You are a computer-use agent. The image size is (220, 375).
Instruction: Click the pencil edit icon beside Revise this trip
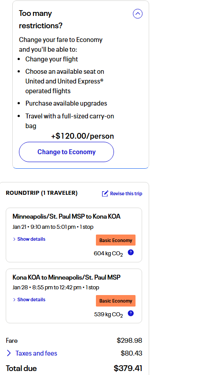[x=105, y=193]
